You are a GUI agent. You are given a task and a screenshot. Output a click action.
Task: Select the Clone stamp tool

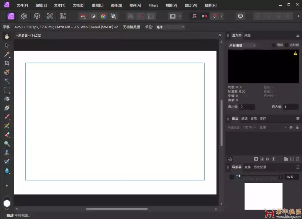7,153
